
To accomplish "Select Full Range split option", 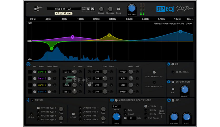I will coord(146,118).
